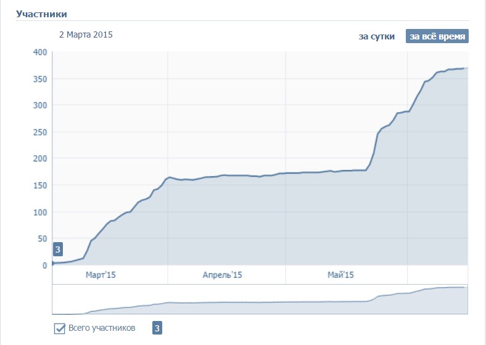Click the y-axis value 150
Viewport: 486px width, 345px height.
40,185
